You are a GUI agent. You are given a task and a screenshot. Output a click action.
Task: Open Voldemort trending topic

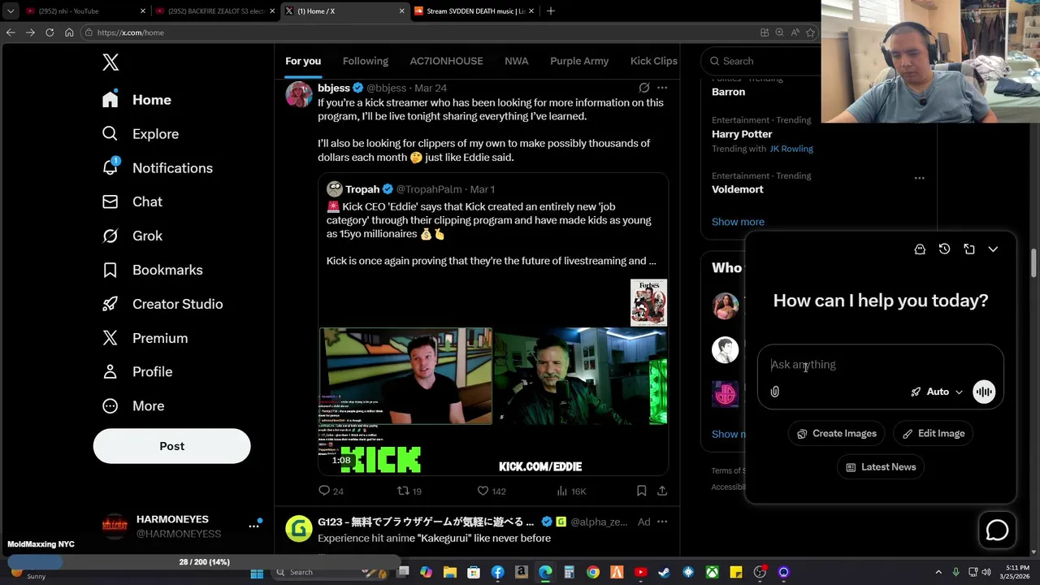tap(738, 189)
